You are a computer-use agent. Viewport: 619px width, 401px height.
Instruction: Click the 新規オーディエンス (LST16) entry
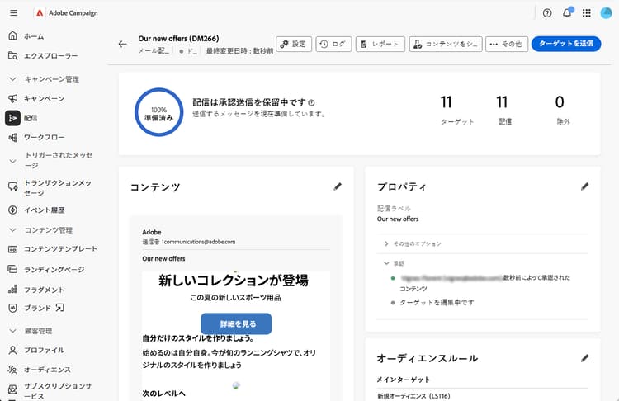pyautogui.click(x=413, y=396)
